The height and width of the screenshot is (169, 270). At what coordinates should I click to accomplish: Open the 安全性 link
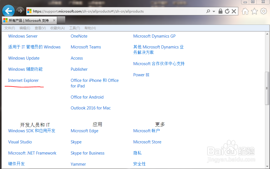tap(139, 164)
